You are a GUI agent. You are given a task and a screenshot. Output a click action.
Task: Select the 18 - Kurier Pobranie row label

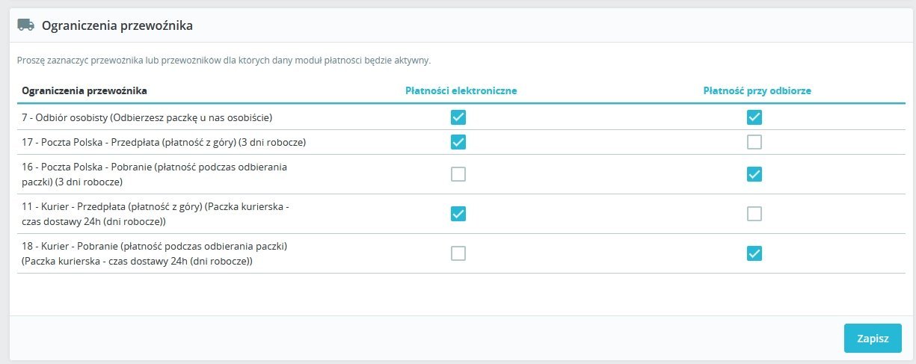155,253
